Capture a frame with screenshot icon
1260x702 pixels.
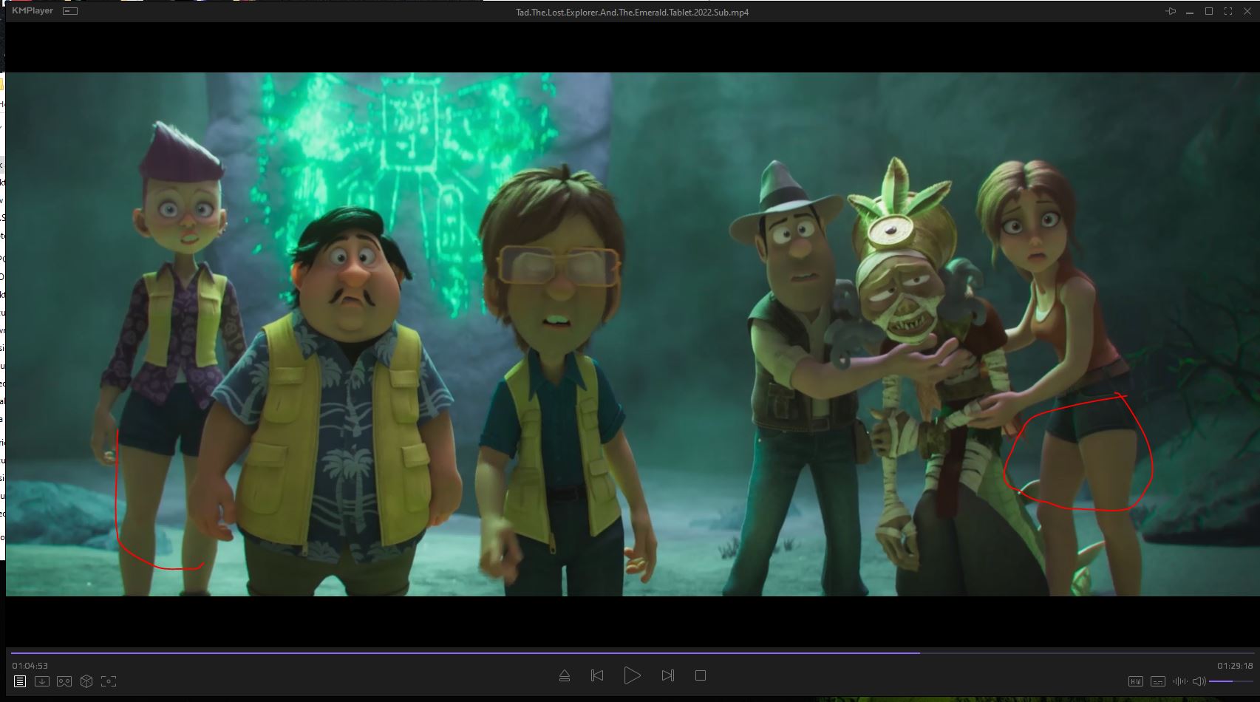point(109,681)
